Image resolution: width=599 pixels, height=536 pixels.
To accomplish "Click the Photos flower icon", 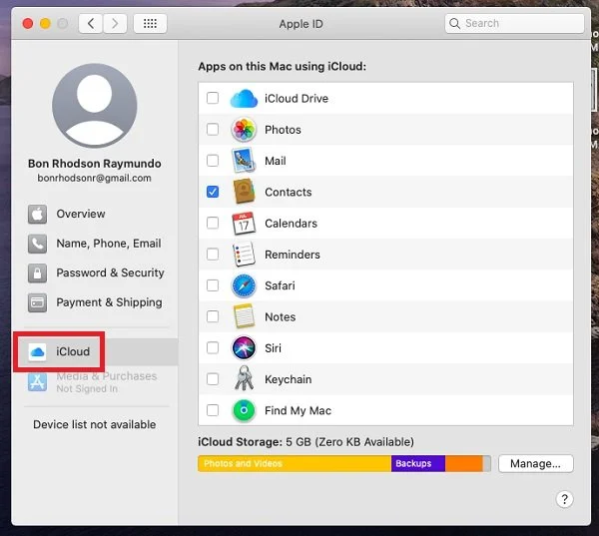I will pyautogui.click(x=244, y=130).
